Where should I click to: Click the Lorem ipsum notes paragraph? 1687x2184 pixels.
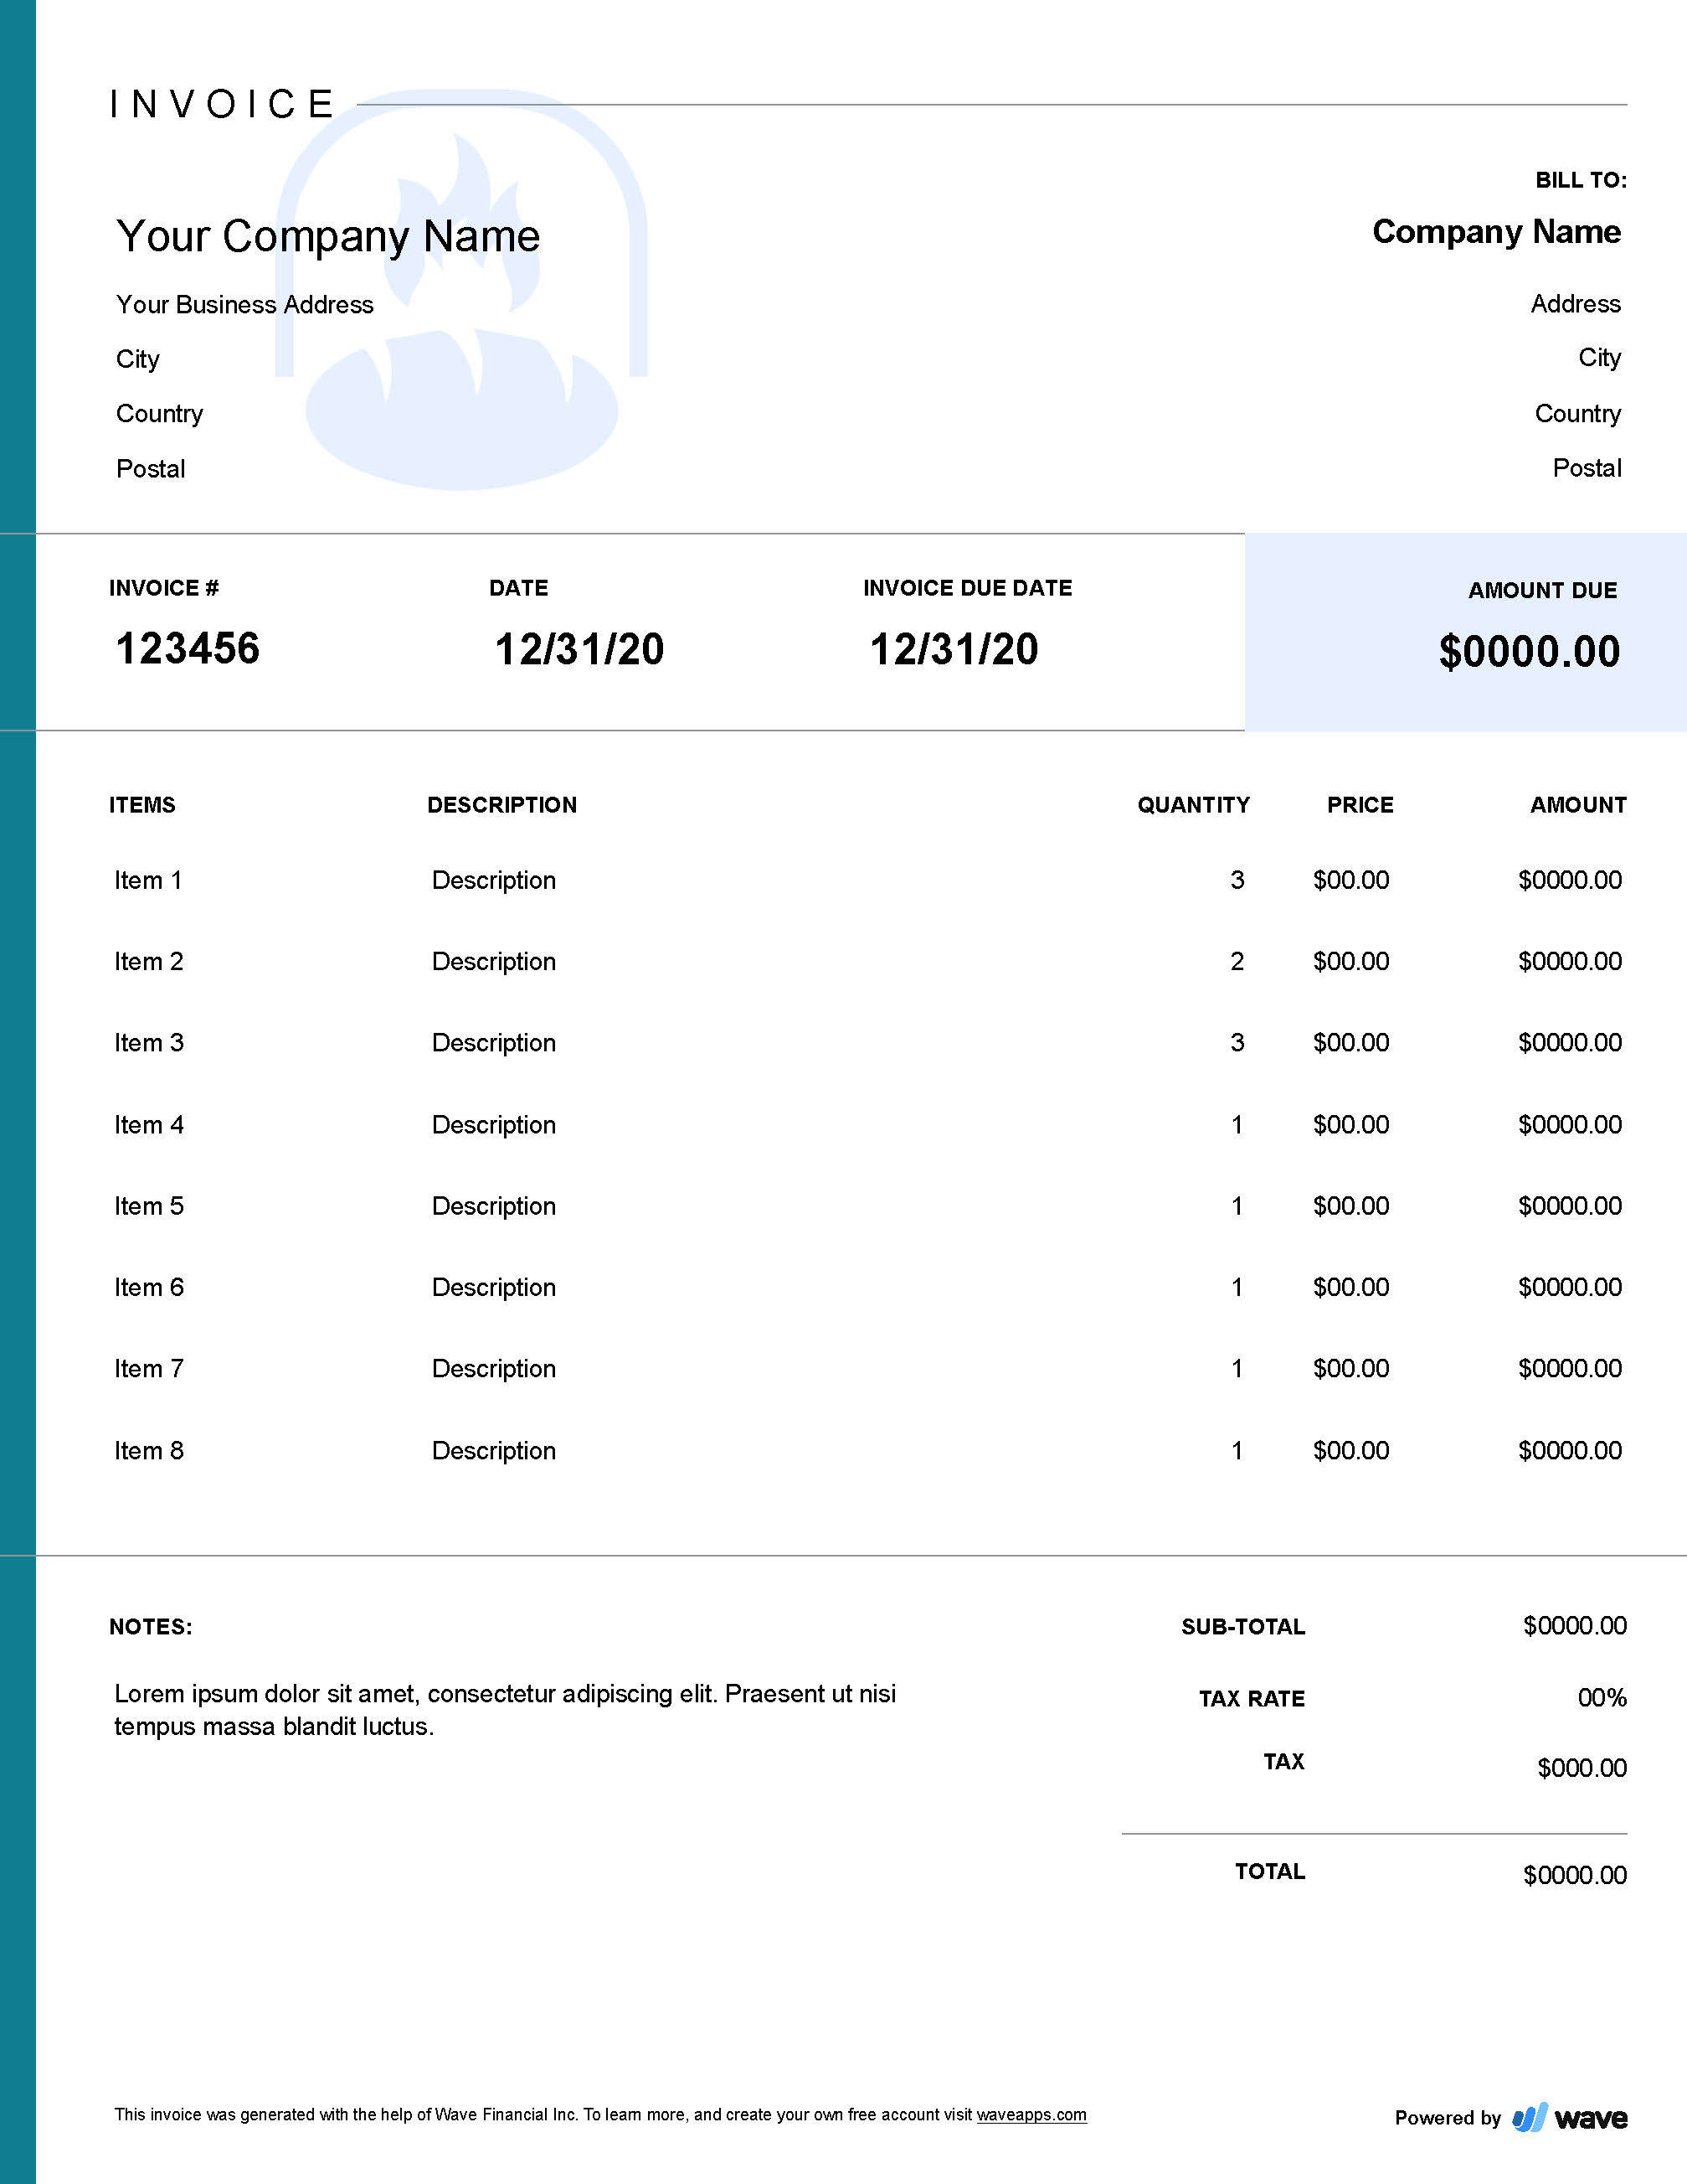click(x=505, y=1710)
